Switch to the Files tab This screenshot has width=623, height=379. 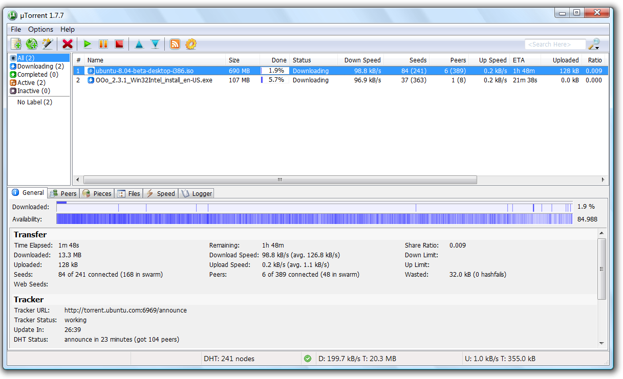(128, 193)
